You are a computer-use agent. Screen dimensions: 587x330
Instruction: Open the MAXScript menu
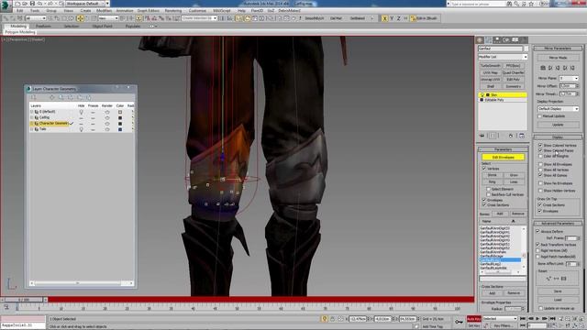222,11
